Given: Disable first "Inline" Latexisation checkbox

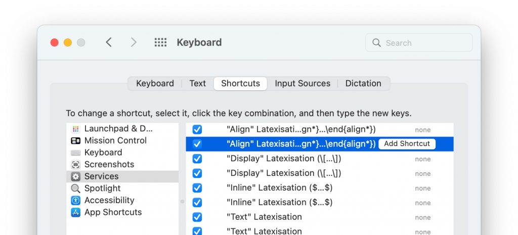Looking at the screenshot, I should [197, 188].
